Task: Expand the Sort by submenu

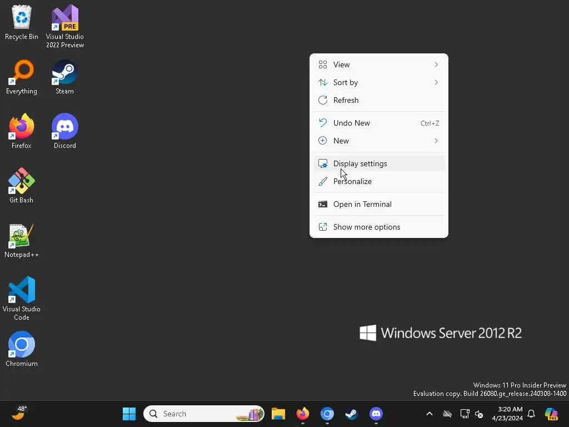Action: (x=379, y=82)
